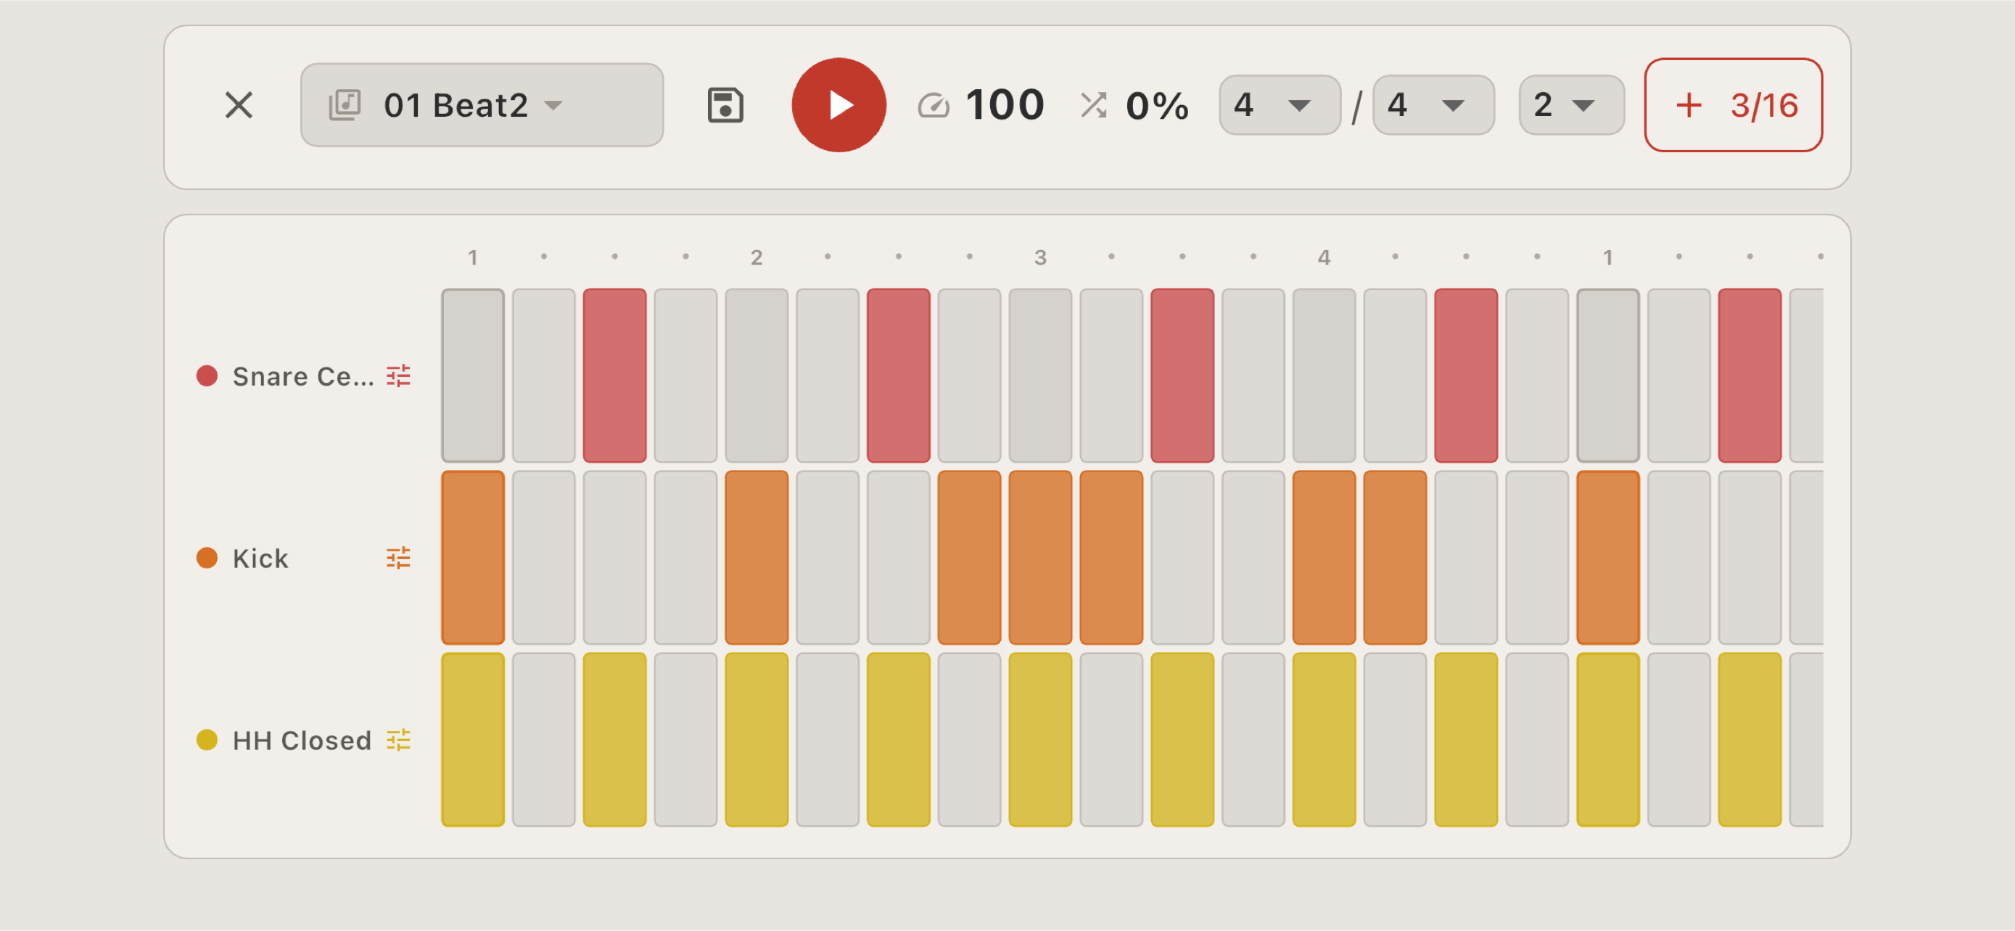Click beat marker 1 of bar one

(x=472, y=257)
